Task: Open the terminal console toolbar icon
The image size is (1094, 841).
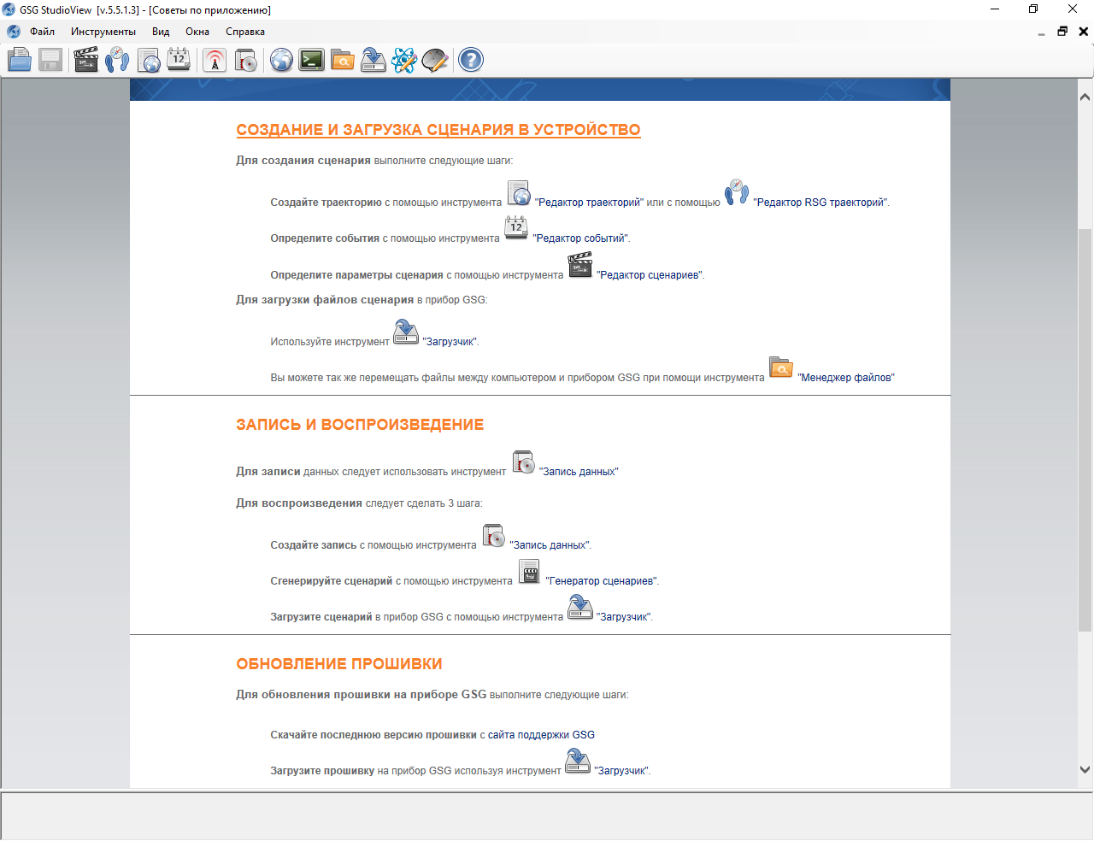Action: 312,60
